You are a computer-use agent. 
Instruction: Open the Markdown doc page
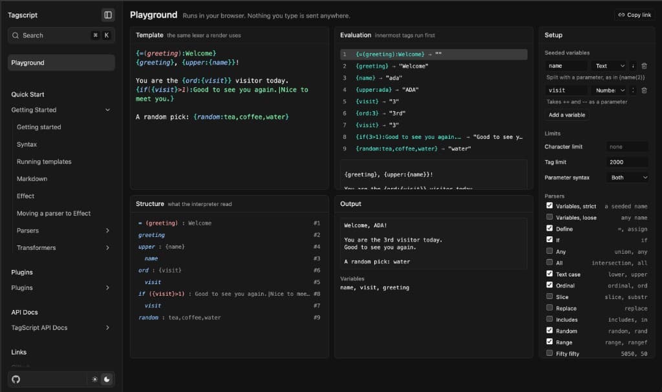(x=32, y=179)
